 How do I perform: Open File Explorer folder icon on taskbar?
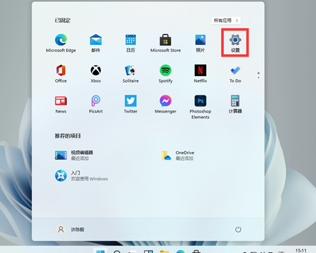pyautogui.click(x=164, y=251)
